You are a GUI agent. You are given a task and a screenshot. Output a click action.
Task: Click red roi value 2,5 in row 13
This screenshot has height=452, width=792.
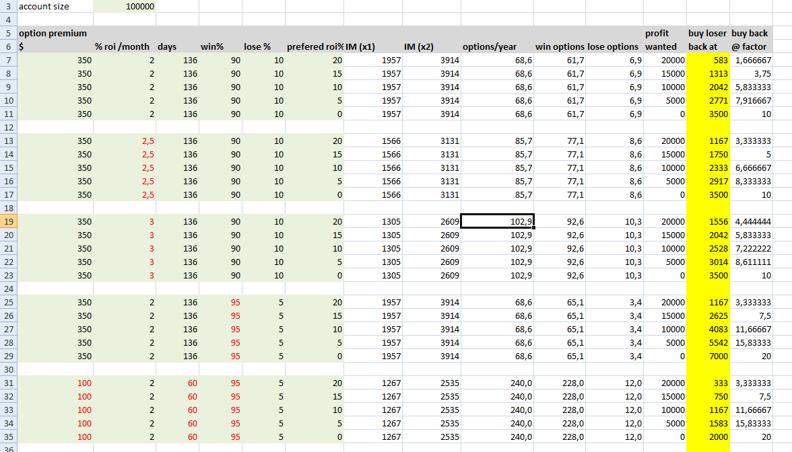tap(125, 141)
